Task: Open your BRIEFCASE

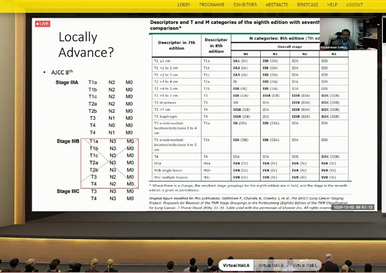Action: [x=308, y=5]
